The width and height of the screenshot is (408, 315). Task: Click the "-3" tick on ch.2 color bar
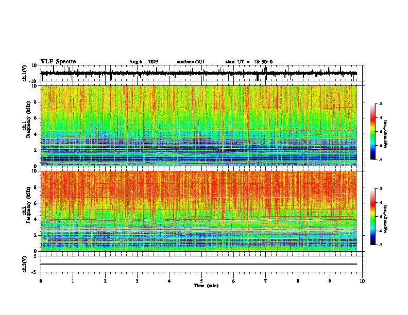coord(380,189)
